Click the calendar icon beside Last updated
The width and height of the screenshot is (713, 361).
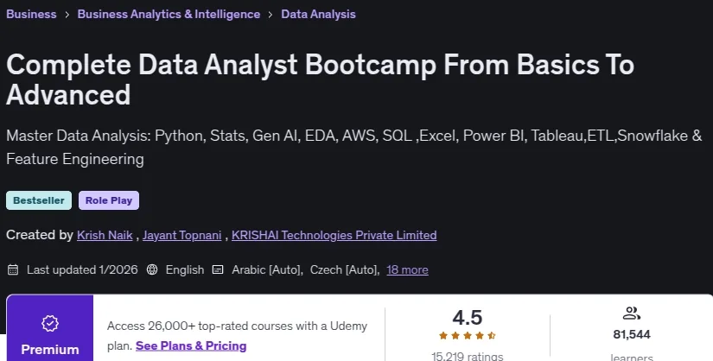click(13, 269)
